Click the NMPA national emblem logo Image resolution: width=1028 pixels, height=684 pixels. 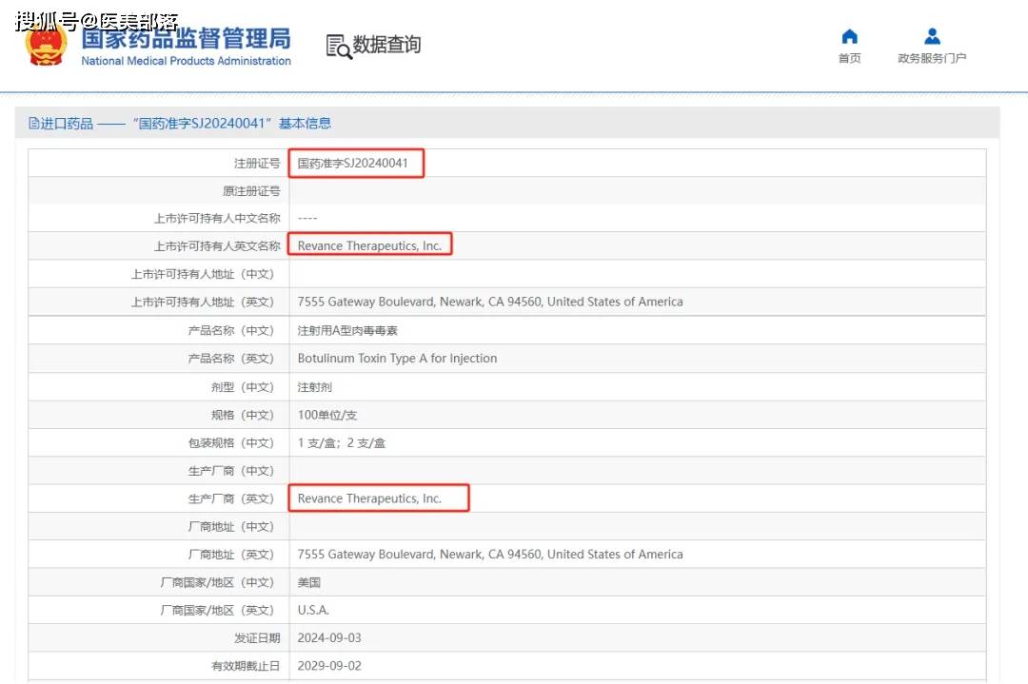46,44
